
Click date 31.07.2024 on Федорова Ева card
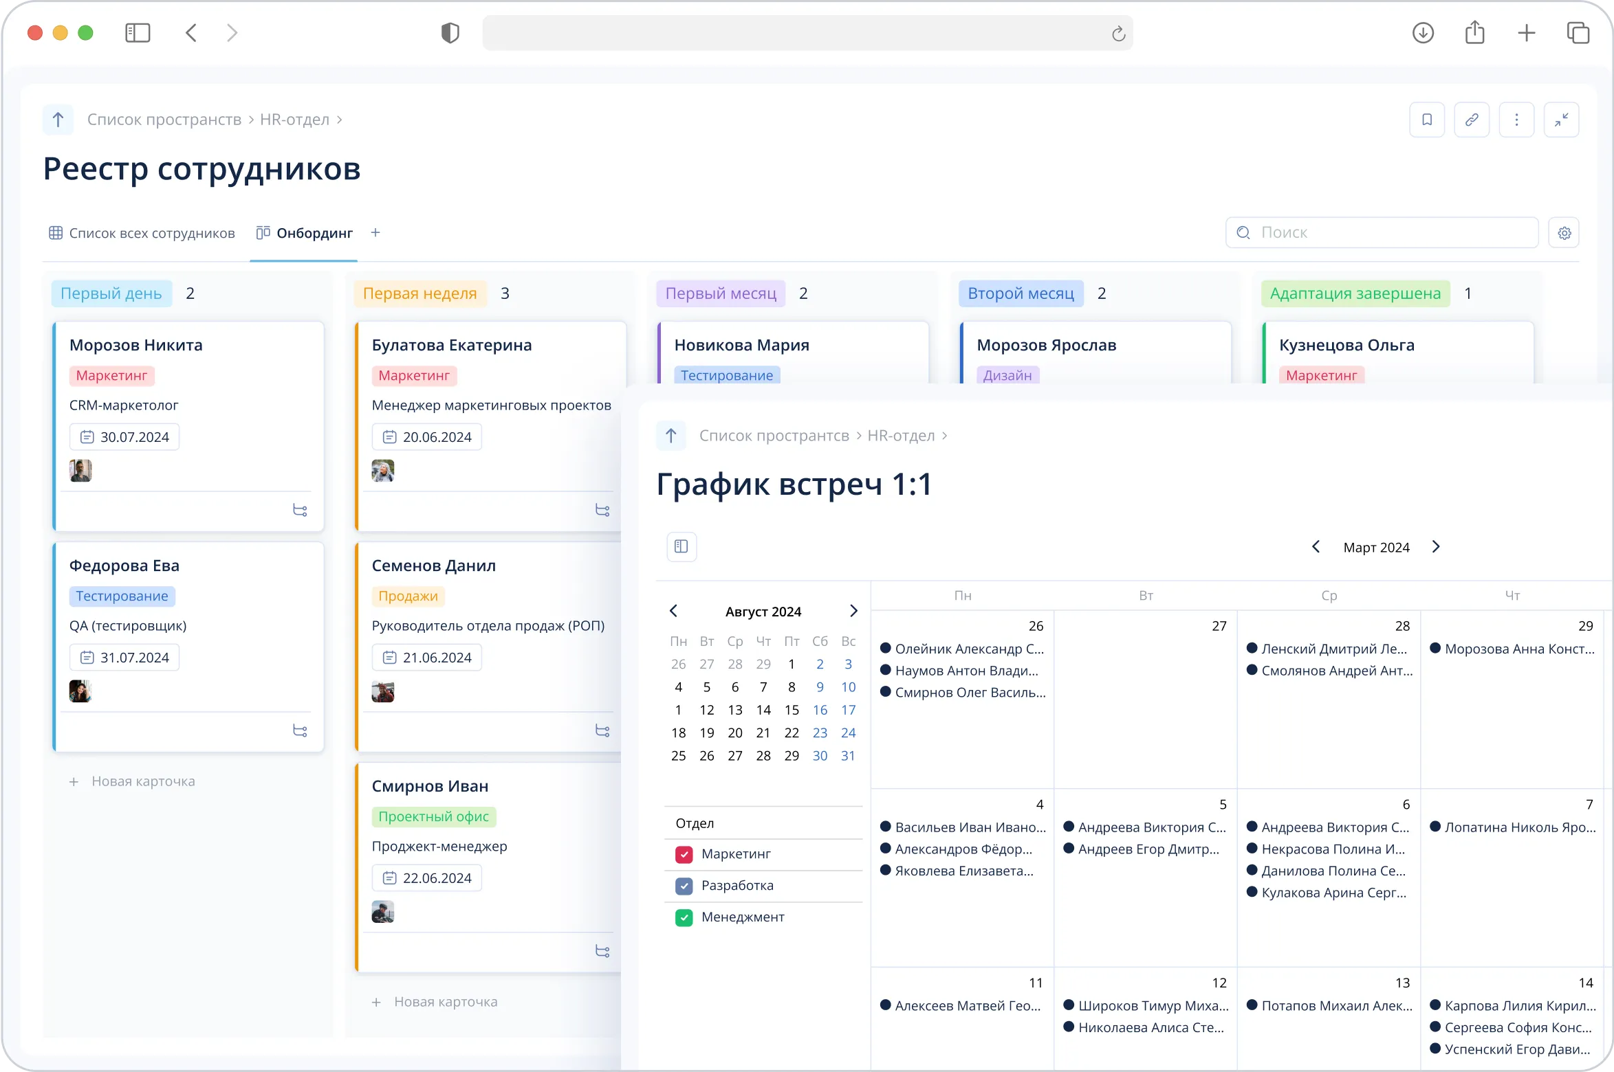click(x=124, y=658)
